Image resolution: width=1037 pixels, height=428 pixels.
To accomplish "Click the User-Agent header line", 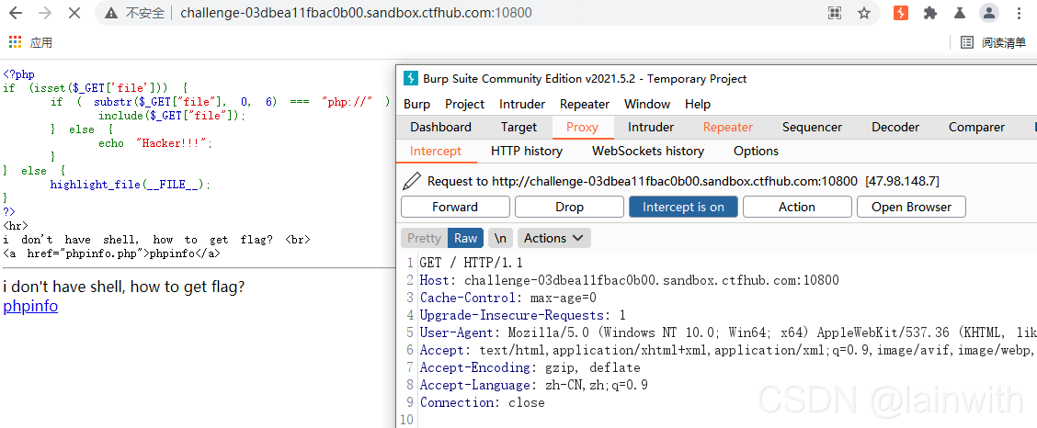I will point(726,332).
